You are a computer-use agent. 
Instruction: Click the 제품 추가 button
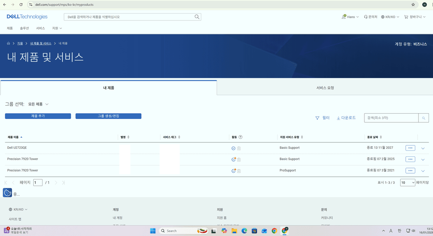click(38, 116)
